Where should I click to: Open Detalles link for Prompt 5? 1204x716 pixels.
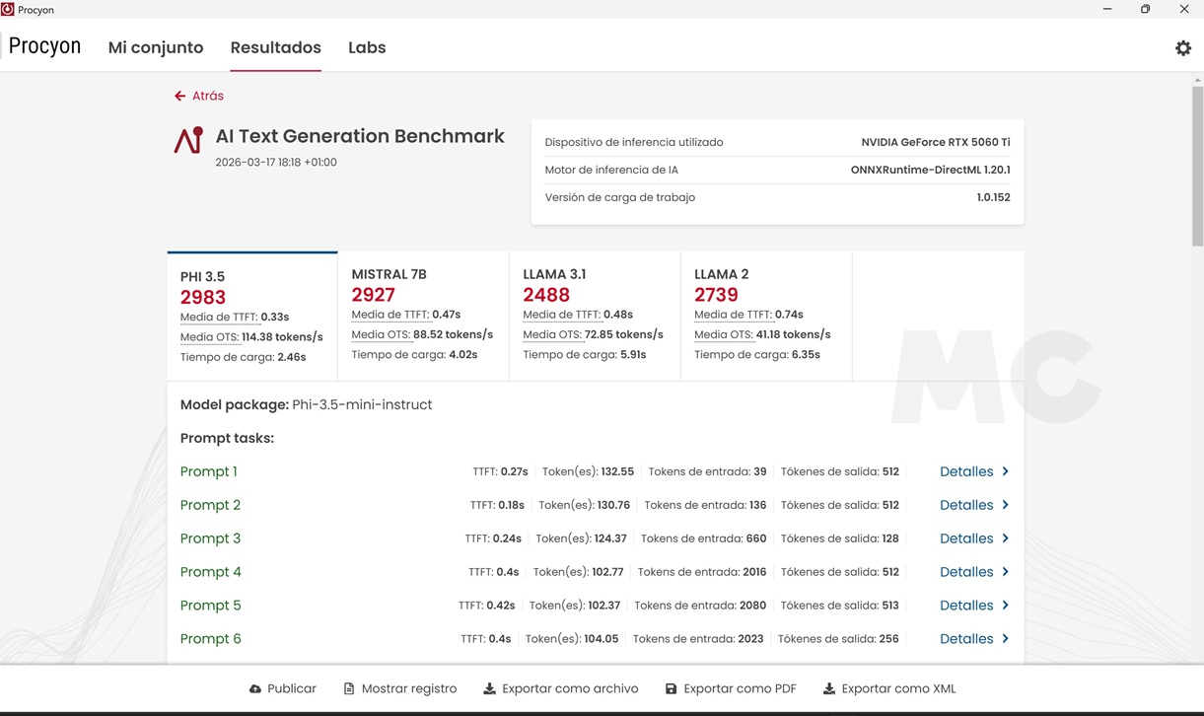[965, 606]
